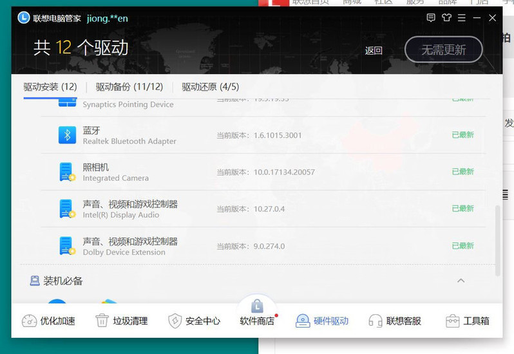Open the hamburger menu in title bar
The height and width of the screenshot is (354, 514).
tap(462, 17)
